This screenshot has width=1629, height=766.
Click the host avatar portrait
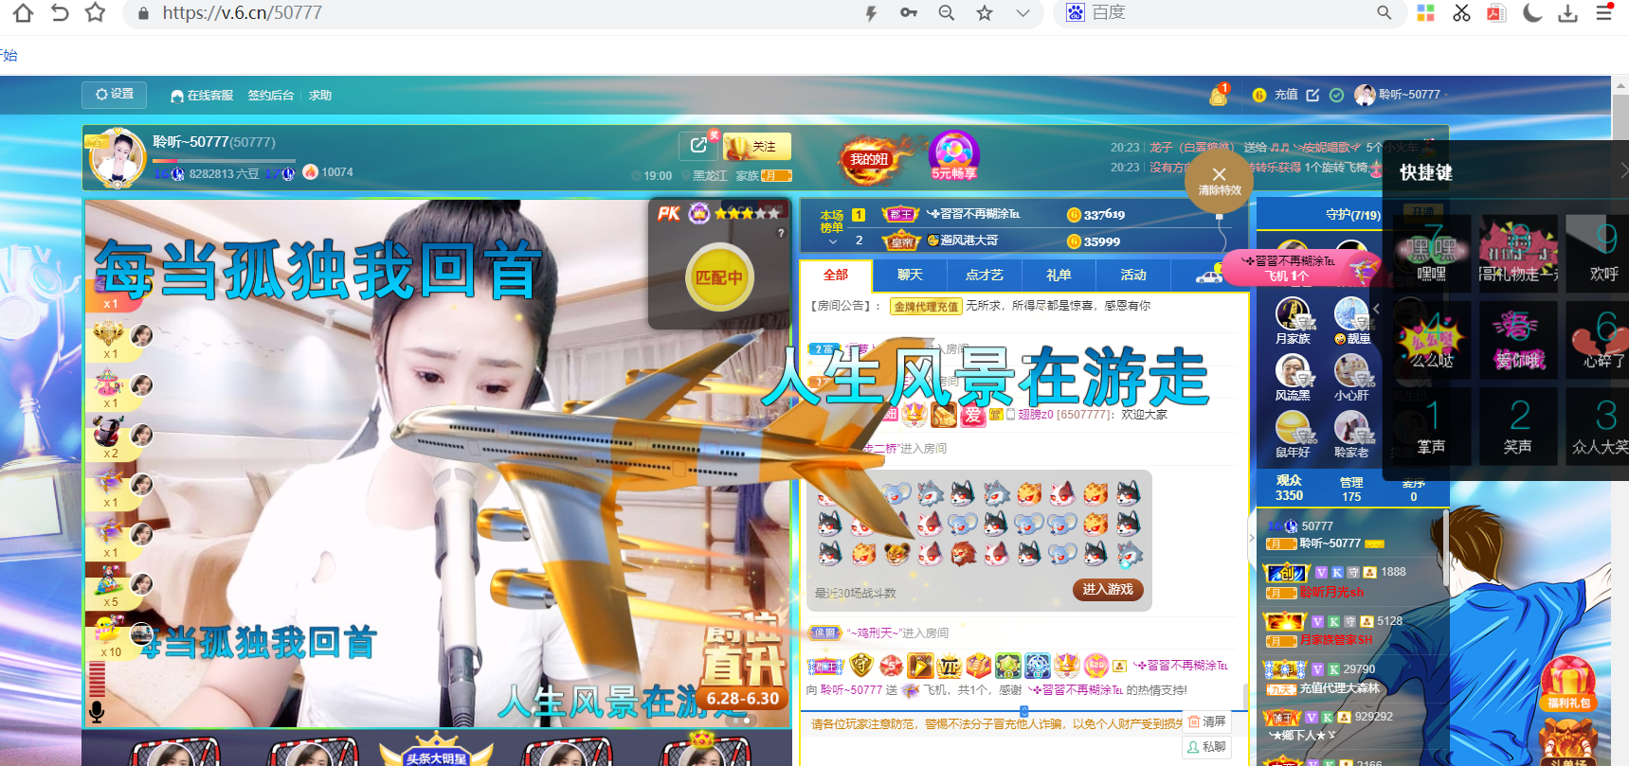(118, 158)
